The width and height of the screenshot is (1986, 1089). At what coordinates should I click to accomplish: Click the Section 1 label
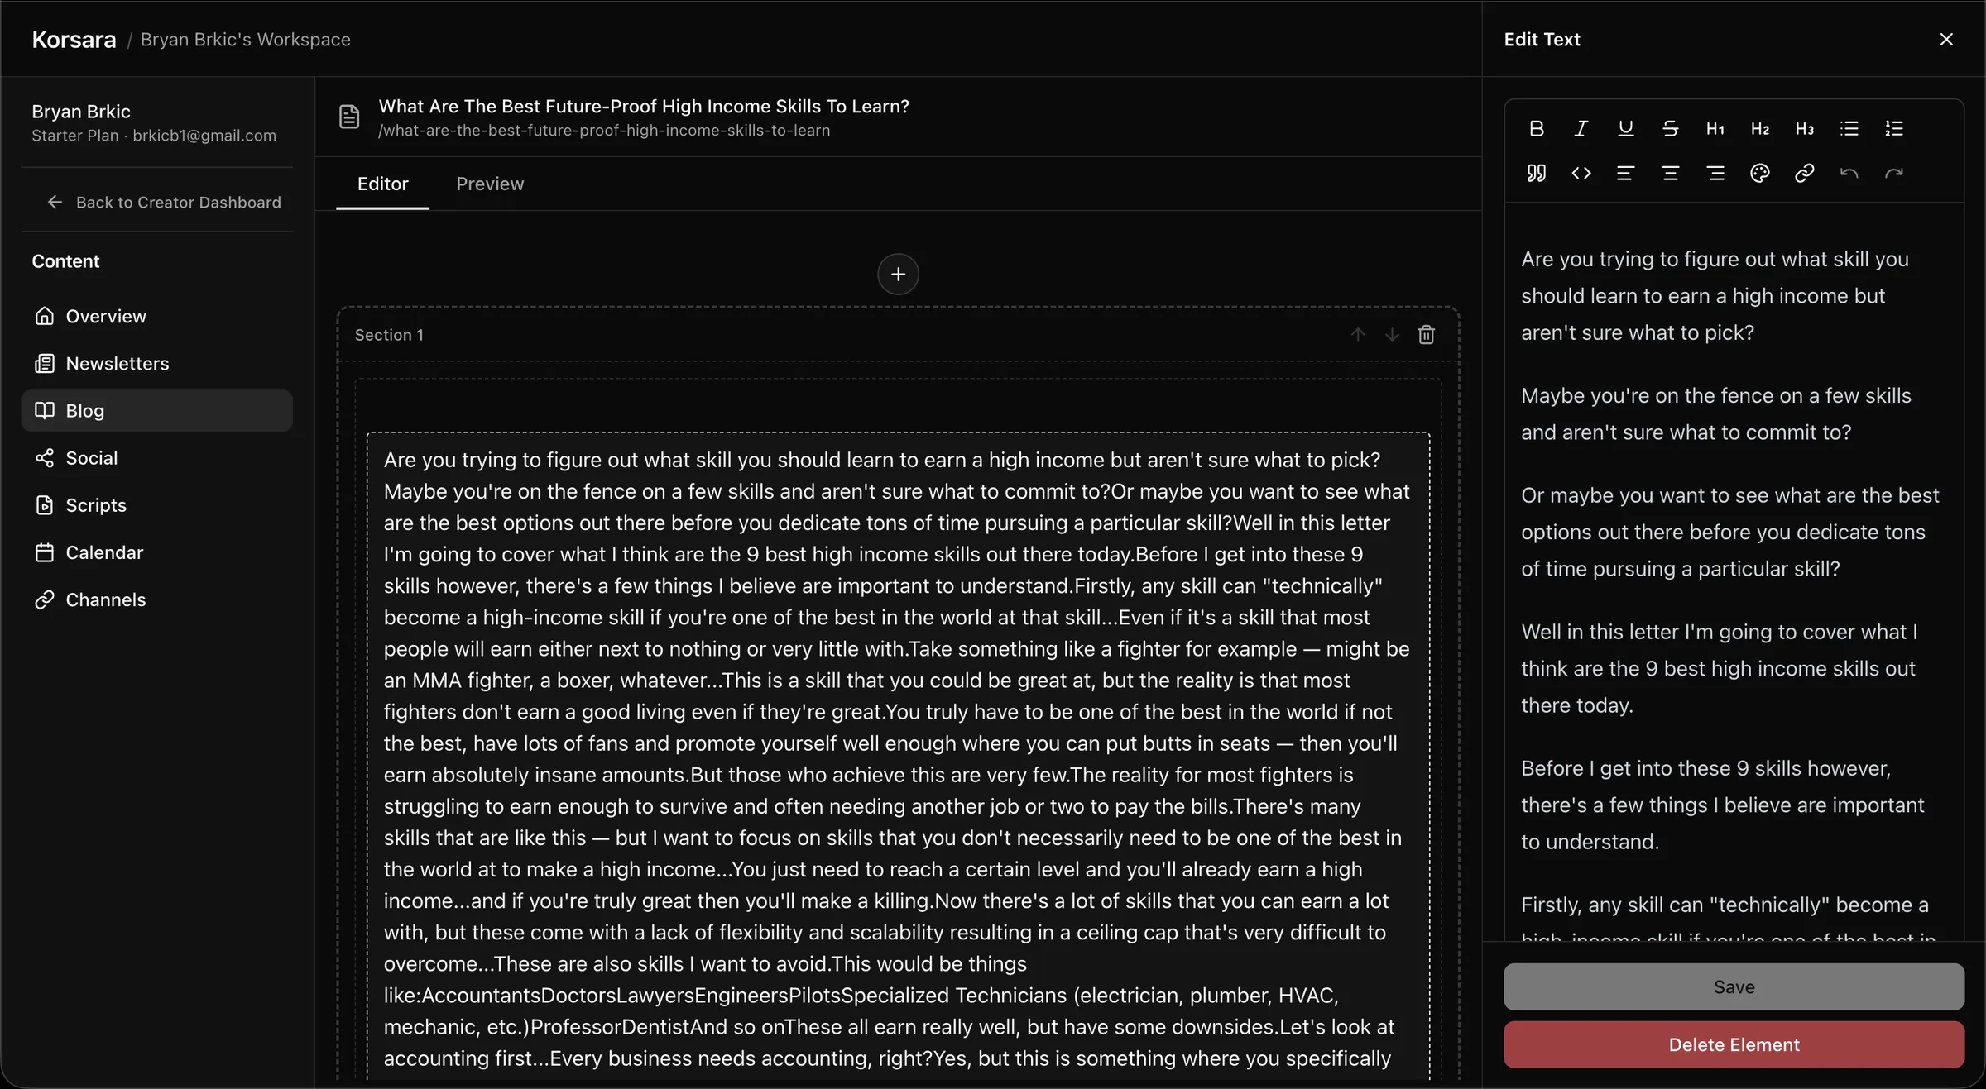(x=389, y=334)
